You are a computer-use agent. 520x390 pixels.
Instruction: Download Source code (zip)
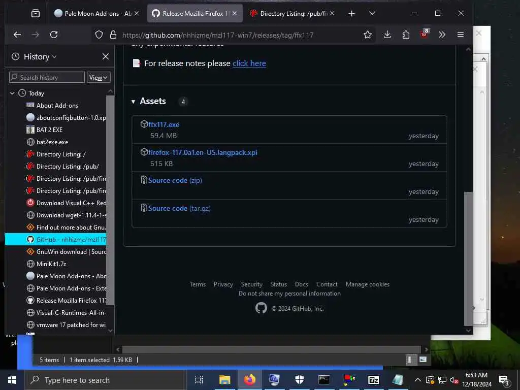click(175, 180)
